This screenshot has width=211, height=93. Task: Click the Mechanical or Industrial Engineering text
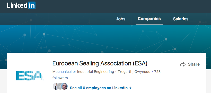coord(83,72)
